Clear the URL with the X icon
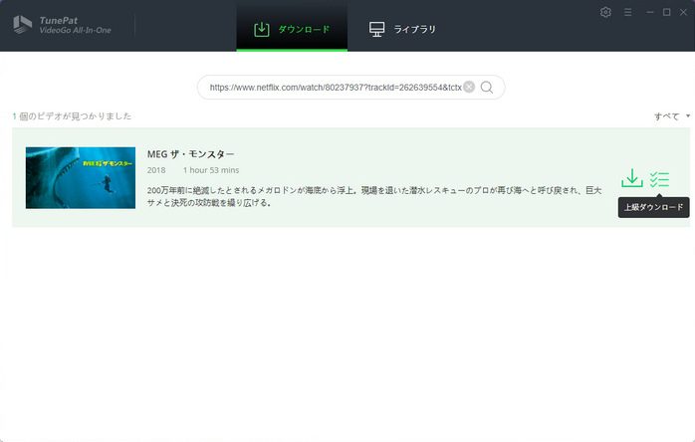Viewport: 695px width, 442px height. point(469,87)
